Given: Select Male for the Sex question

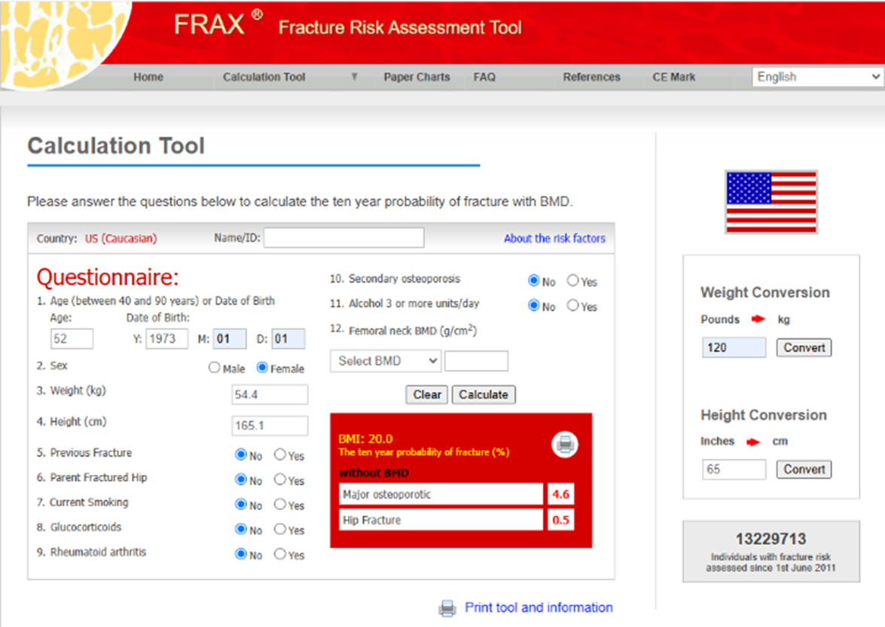Looking at the screenshot, I should [213, 368].
